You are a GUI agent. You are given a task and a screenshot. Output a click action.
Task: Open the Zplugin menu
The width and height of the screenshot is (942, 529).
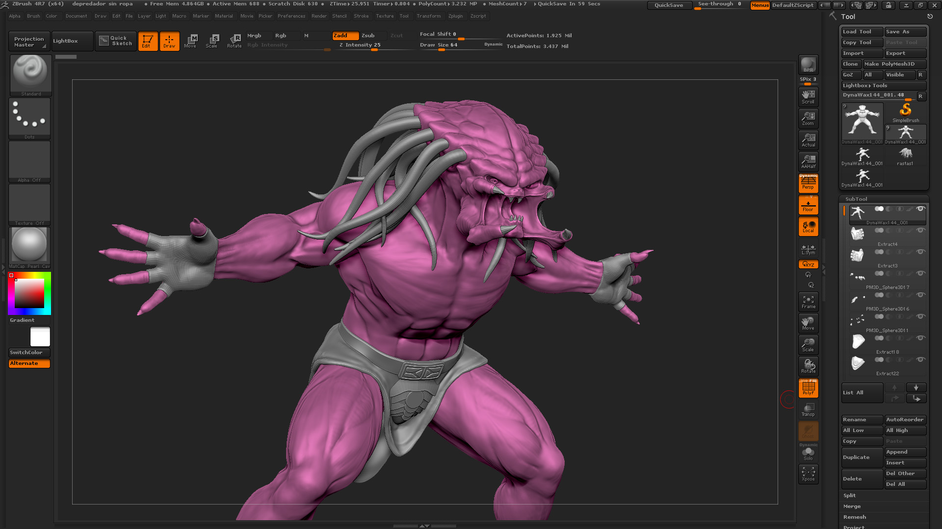coord(455,16)
